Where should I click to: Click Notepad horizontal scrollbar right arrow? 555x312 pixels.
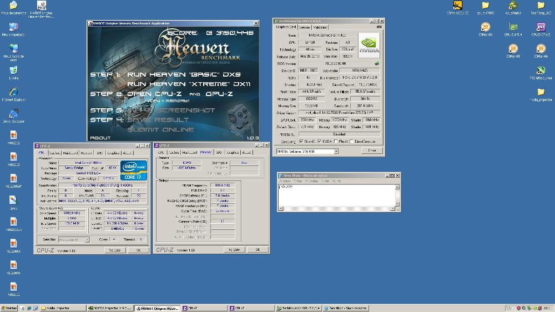[392, 209]
